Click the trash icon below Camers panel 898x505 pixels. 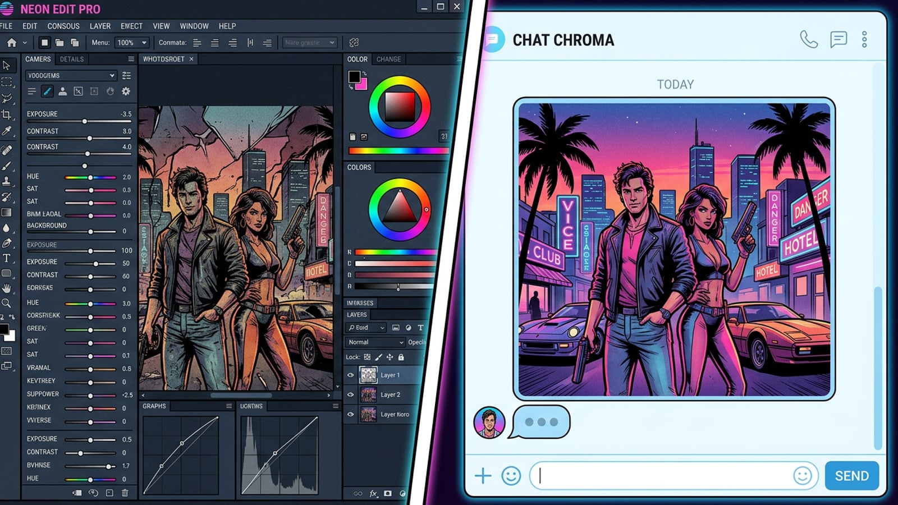[x=125, y=493]
